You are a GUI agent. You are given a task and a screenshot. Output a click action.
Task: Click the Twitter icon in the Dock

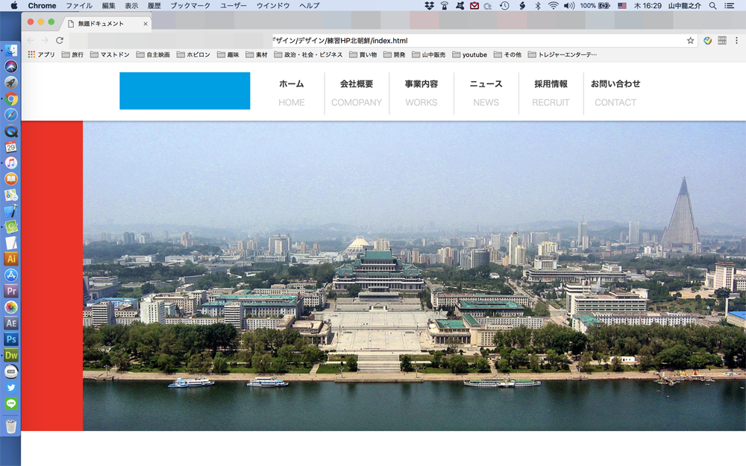pyautogui.click(x=11, y=388)
